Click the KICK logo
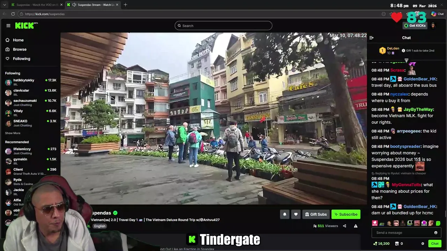 (x=26, y=25)
